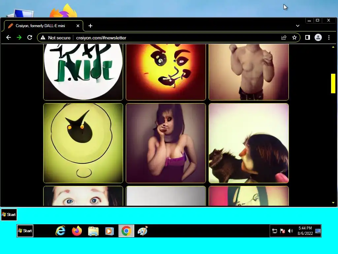Open the Chrome profile avatar
This screenshot has width=338, height=254.
tap(318, 38)
